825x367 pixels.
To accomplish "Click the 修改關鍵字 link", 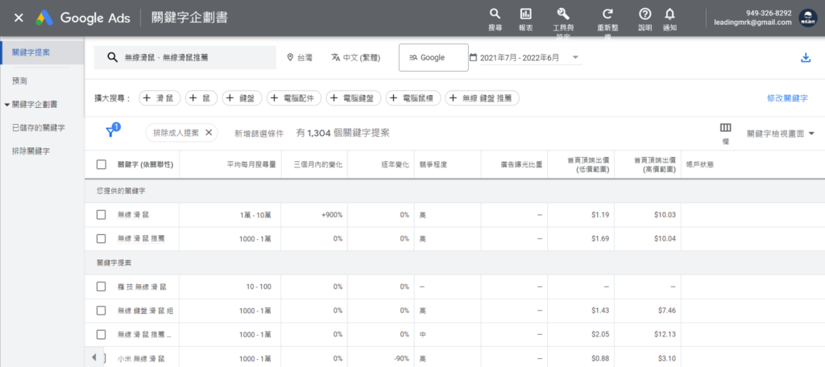I will pyautogui.click(x=787, y=98).
